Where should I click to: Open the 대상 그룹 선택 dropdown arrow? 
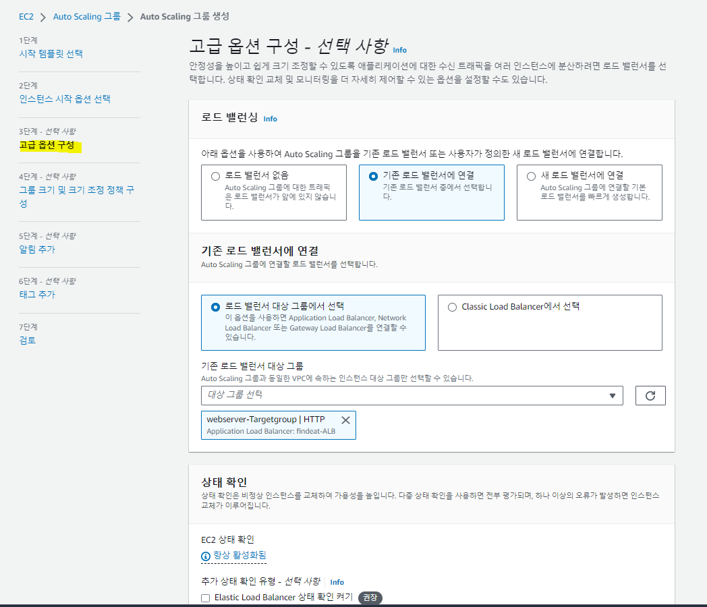[613, 396]
